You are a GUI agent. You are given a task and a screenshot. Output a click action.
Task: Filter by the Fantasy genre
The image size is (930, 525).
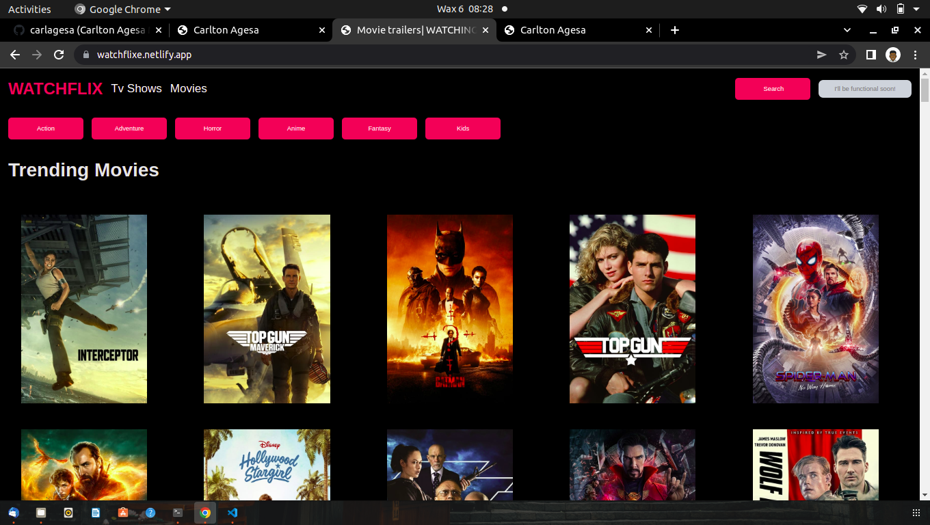click(x=380, y=129)
